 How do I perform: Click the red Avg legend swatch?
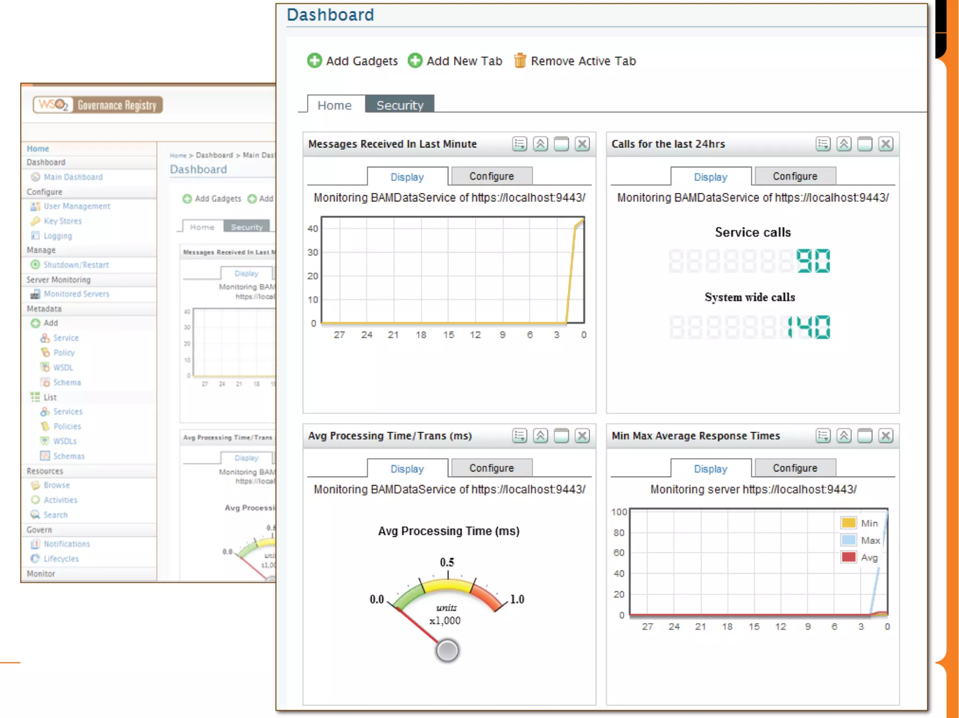848,557
